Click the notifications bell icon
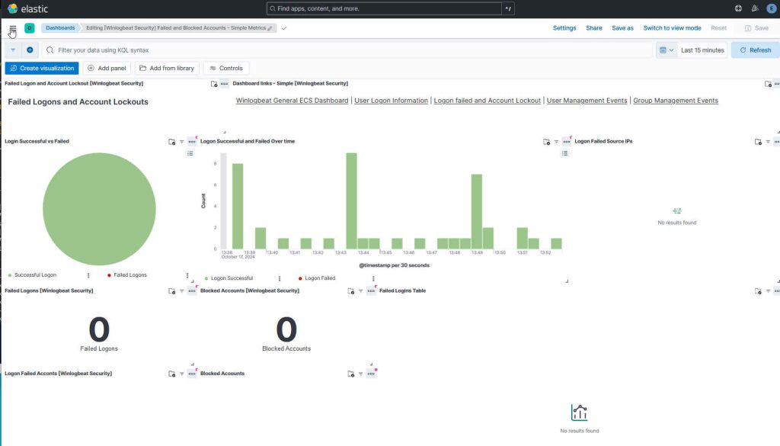The width and height of the screenshot is (780, 446). pos(754,8)
